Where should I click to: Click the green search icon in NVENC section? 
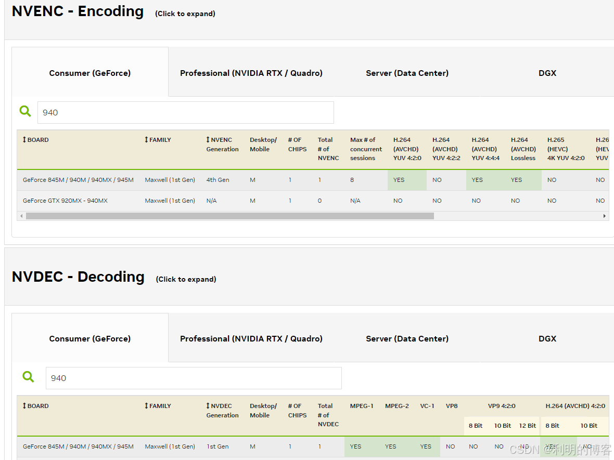pos(25,111)
